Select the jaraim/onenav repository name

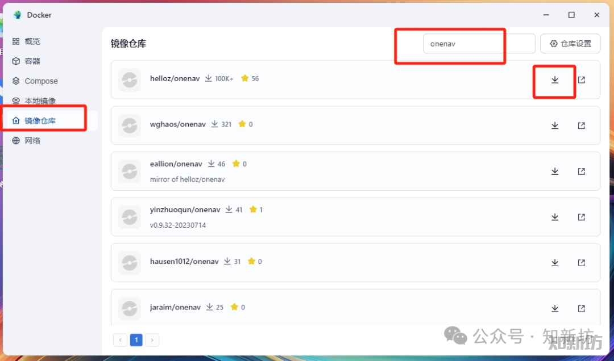175,307
